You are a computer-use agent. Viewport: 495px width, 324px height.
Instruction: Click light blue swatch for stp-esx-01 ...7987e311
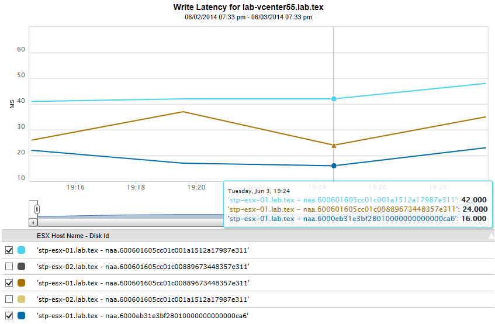coord(21,250)
